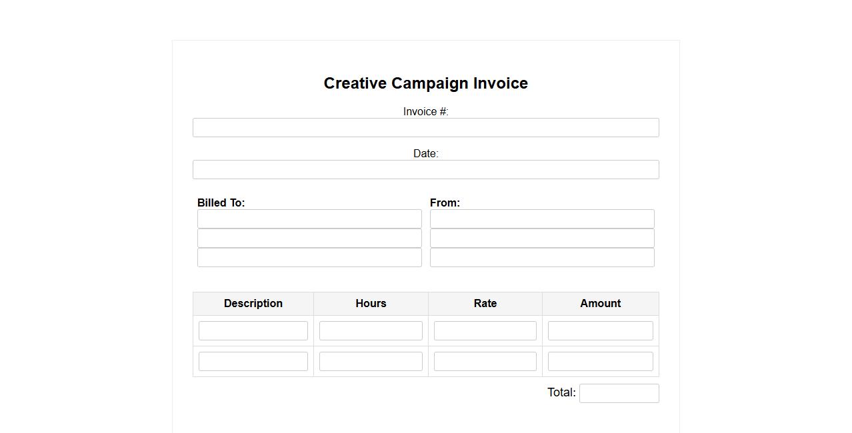The image size is (852, 433).
Task: Click the third Billed To field
Action: pos(309,258)
